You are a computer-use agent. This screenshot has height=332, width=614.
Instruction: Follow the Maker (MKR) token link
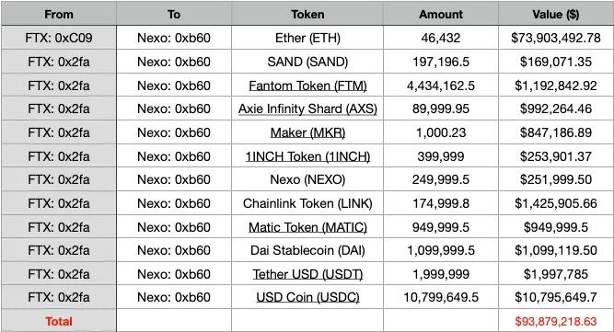point(307,132)
